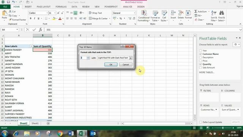The image size is (243, 137).
Task: Open Find & Select menu
Action: [x=221, y=16]
